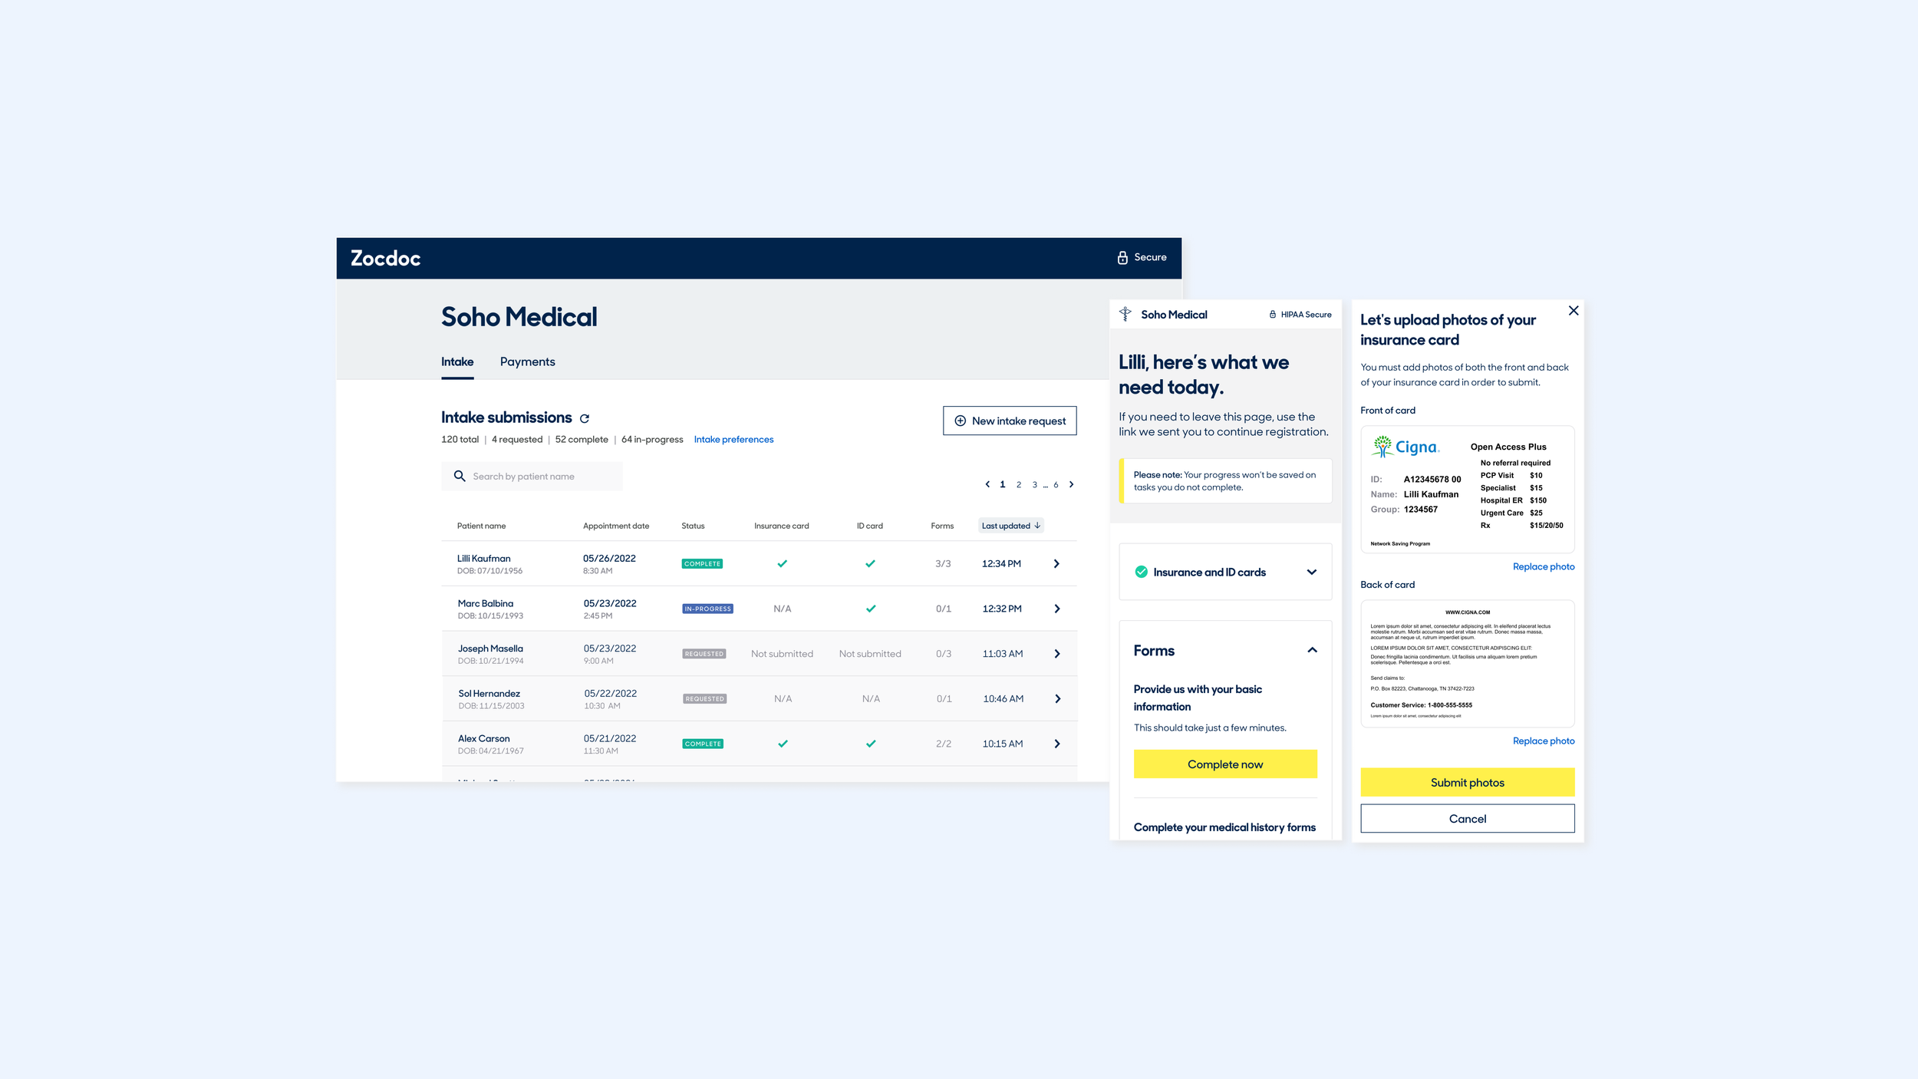Click Marc Balbina patient name
This screenshot has width=1918, height=1079.
pos(486,603)
